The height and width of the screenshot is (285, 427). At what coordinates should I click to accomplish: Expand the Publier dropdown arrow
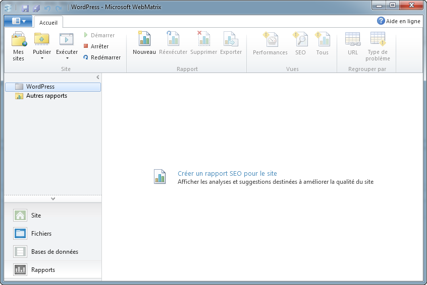click(x=42, y=58)
